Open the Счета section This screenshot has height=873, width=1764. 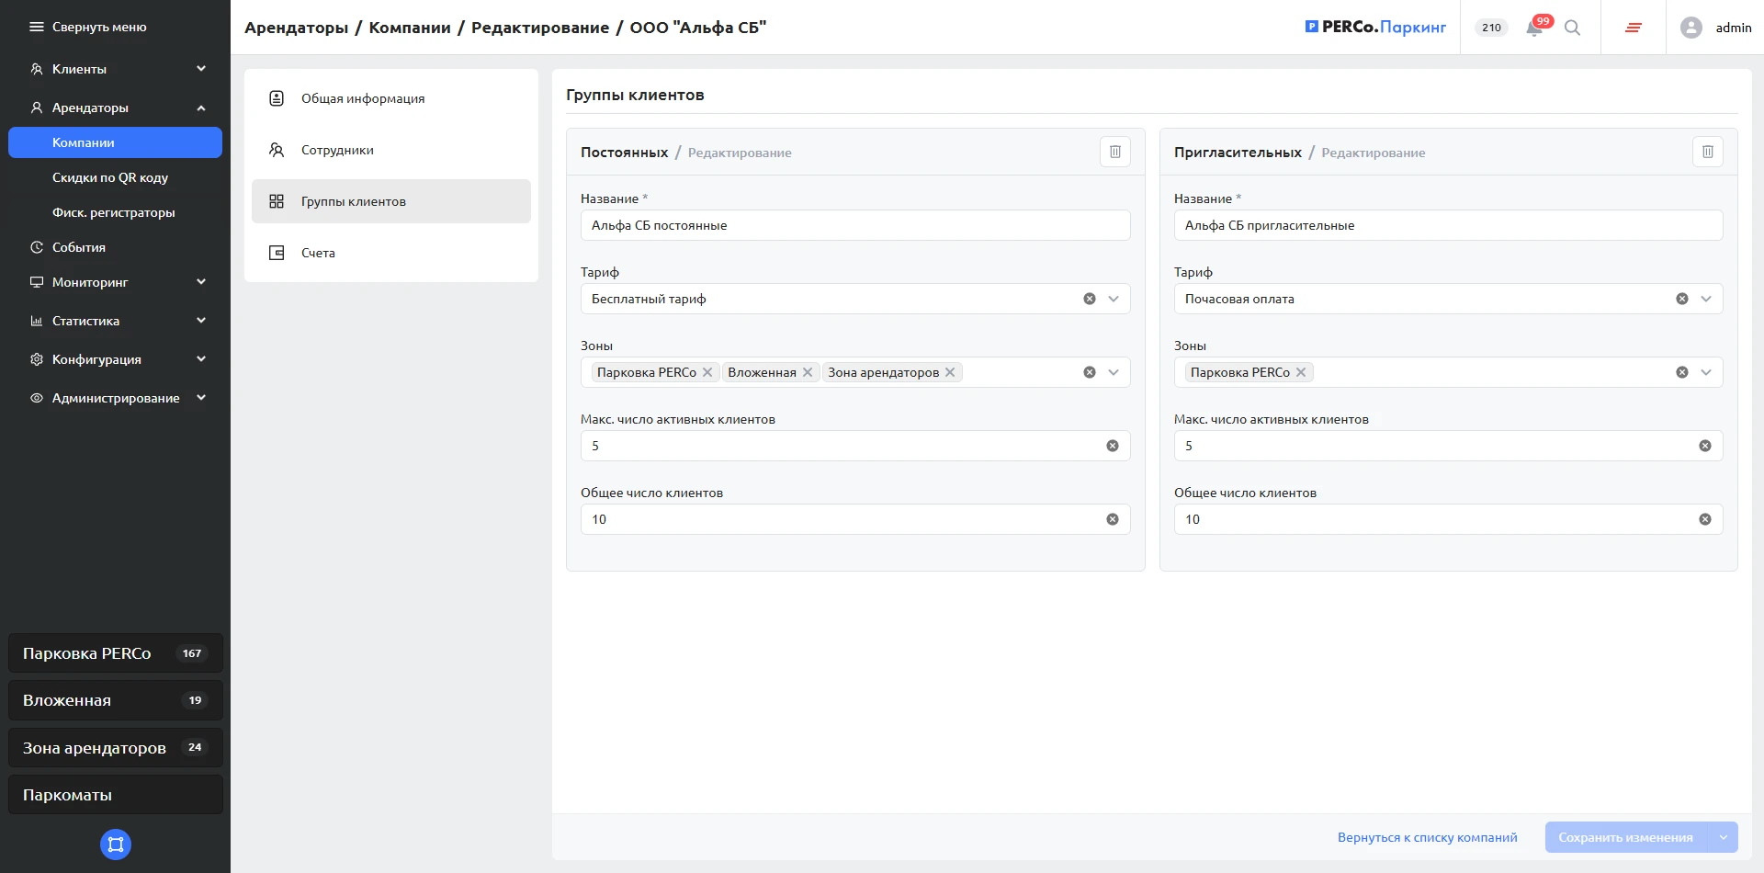pos(318,253)
